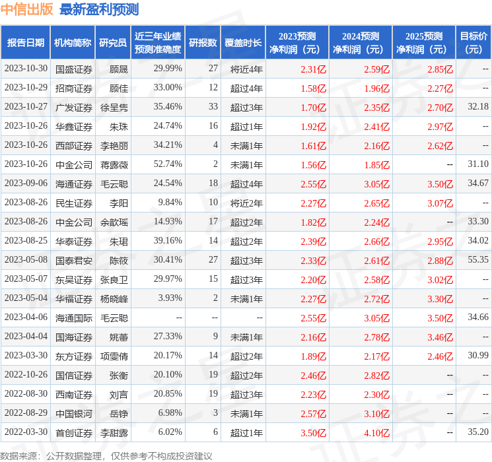Click analyst name 姚蕾
The height and width of the screenshot is (462, 492).
[119, 337]
